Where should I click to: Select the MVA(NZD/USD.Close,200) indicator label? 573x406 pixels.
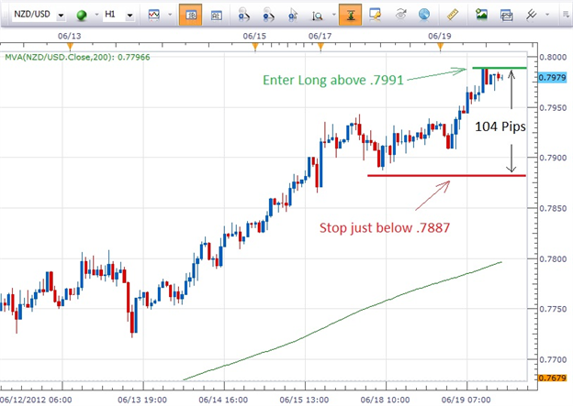point(77,57)
